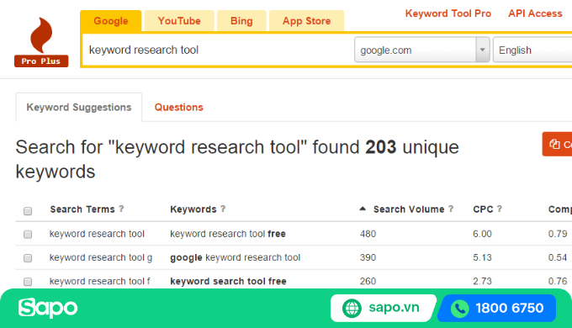Open the Keyword Tool Pro link

click(448, 13)
